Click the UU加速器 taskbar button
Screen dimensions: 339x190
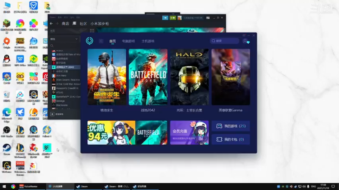[x=60, y=186]
